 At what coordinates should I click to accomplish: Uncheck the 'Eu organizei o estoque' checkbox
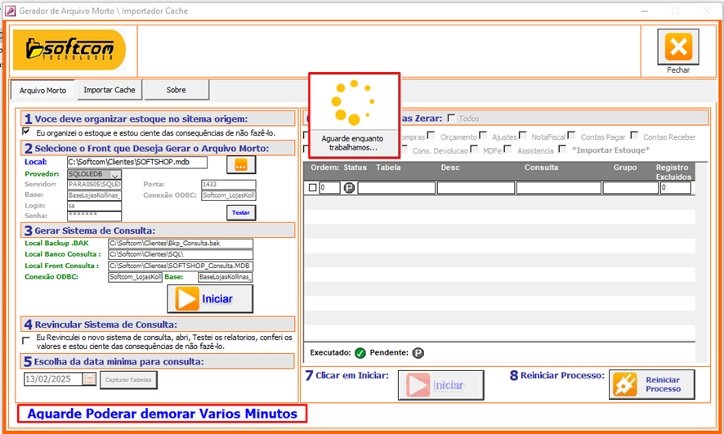click(25, 132)
